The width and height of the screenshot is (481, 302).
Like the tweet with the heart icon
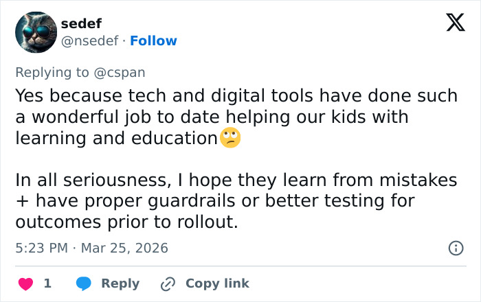25,283
